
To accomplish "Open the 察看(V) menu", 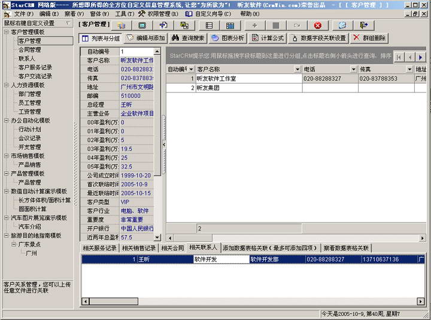I will [x=74, y=14].
